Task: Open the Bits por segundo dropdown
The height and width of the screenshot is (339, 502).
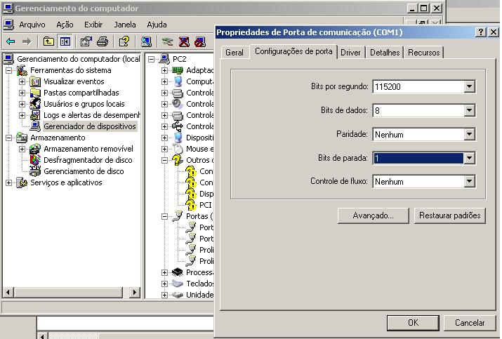Action: (469, 86)
